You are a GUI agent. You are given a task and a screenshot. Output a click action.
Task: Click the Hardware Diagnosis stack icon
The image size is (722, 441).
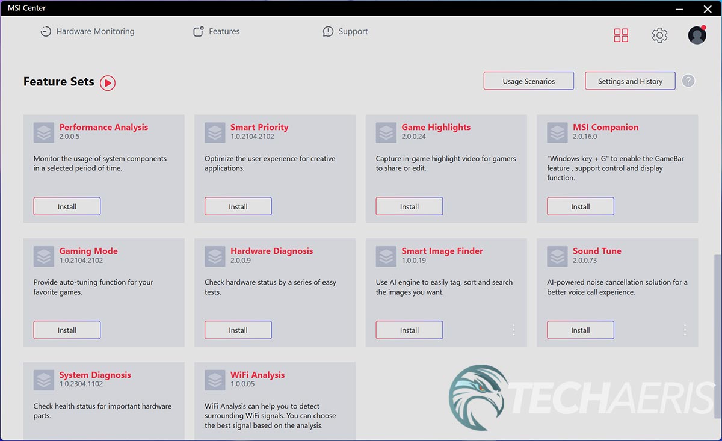[215, 256]
